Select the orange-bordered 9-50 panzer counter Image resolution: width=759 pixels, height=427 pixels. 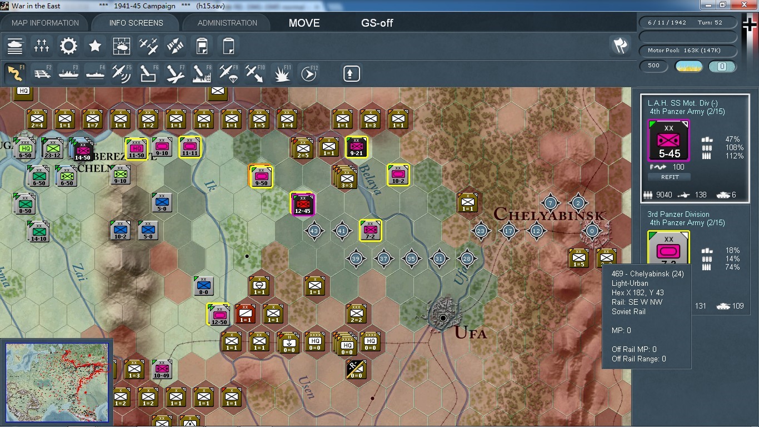pos(261,176)
